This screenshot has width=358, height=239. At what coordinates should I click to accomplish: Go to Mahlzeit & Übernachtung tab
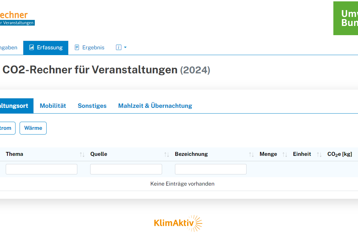[x=155, y=106]
